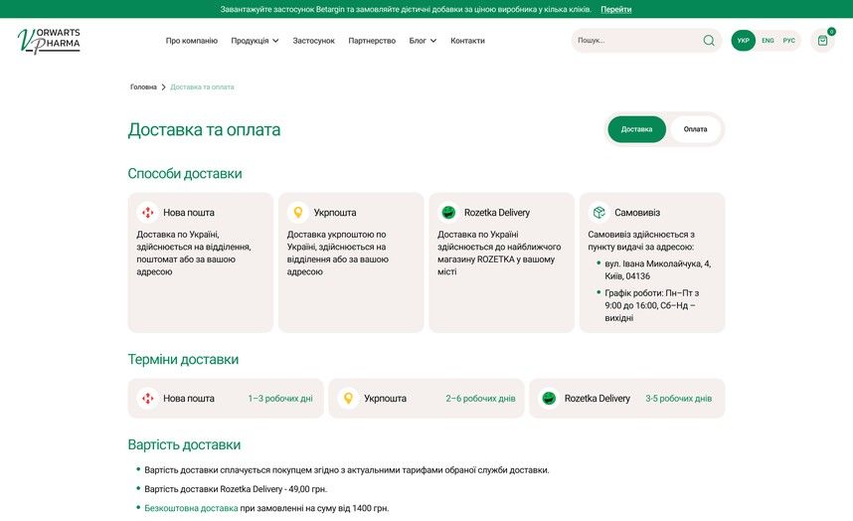Viewport: 853px width, 521px height.
Task: Expand the Продукція dropdown menu
Action: 255,41
